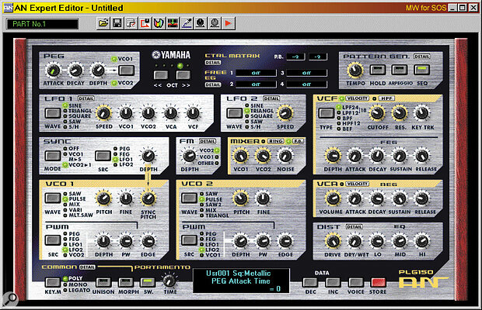
Task: Open PATTERN GEN. DETAIL panel
Action: [x=421, y=57]
